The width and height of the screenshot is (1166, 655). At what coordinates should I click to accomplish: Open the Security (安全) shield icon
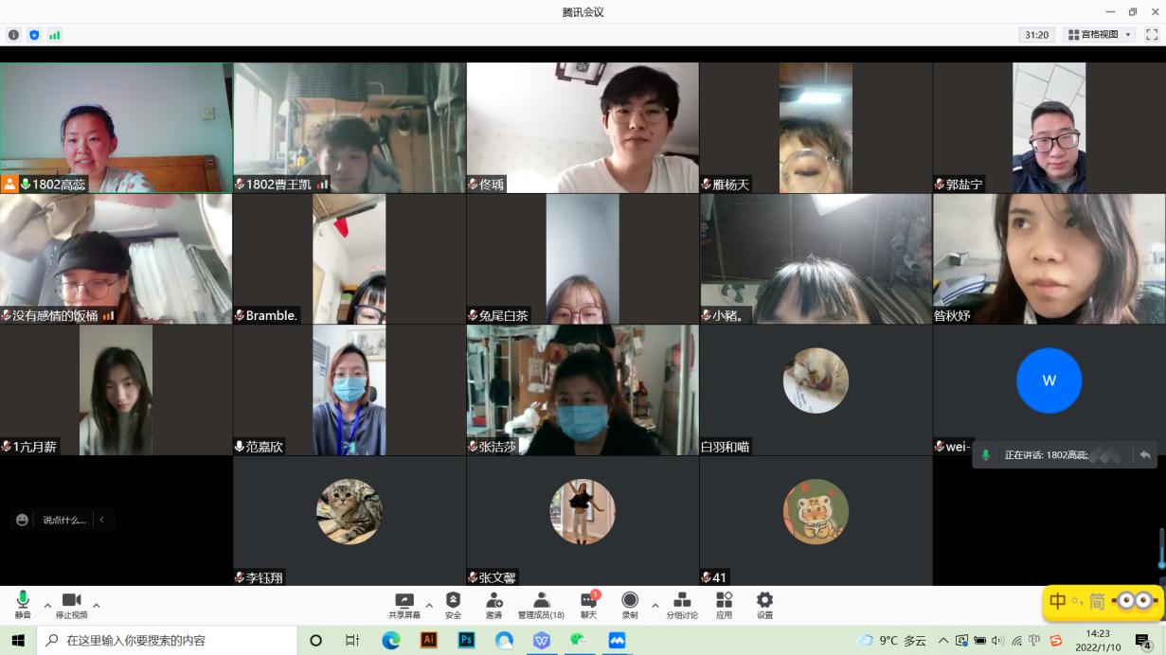(x=453, y=601)
